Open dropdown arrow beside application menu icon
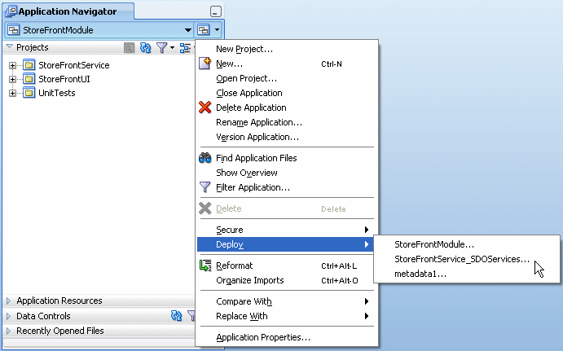Viewport: 563px width, 351px height. (x=218, y=30)
